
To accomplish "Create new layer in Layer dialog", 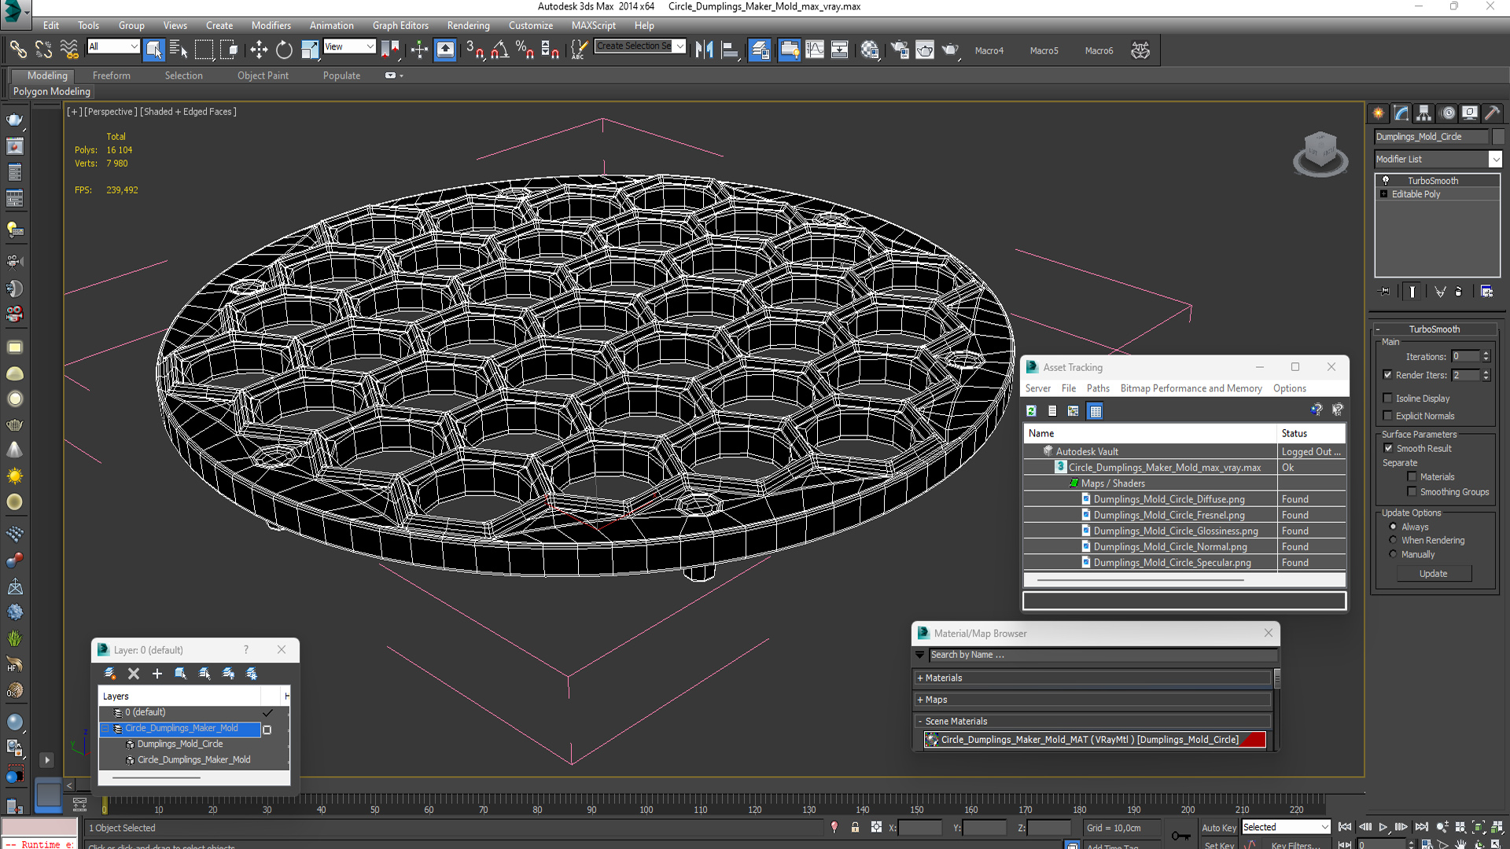I will coord(109,674).
